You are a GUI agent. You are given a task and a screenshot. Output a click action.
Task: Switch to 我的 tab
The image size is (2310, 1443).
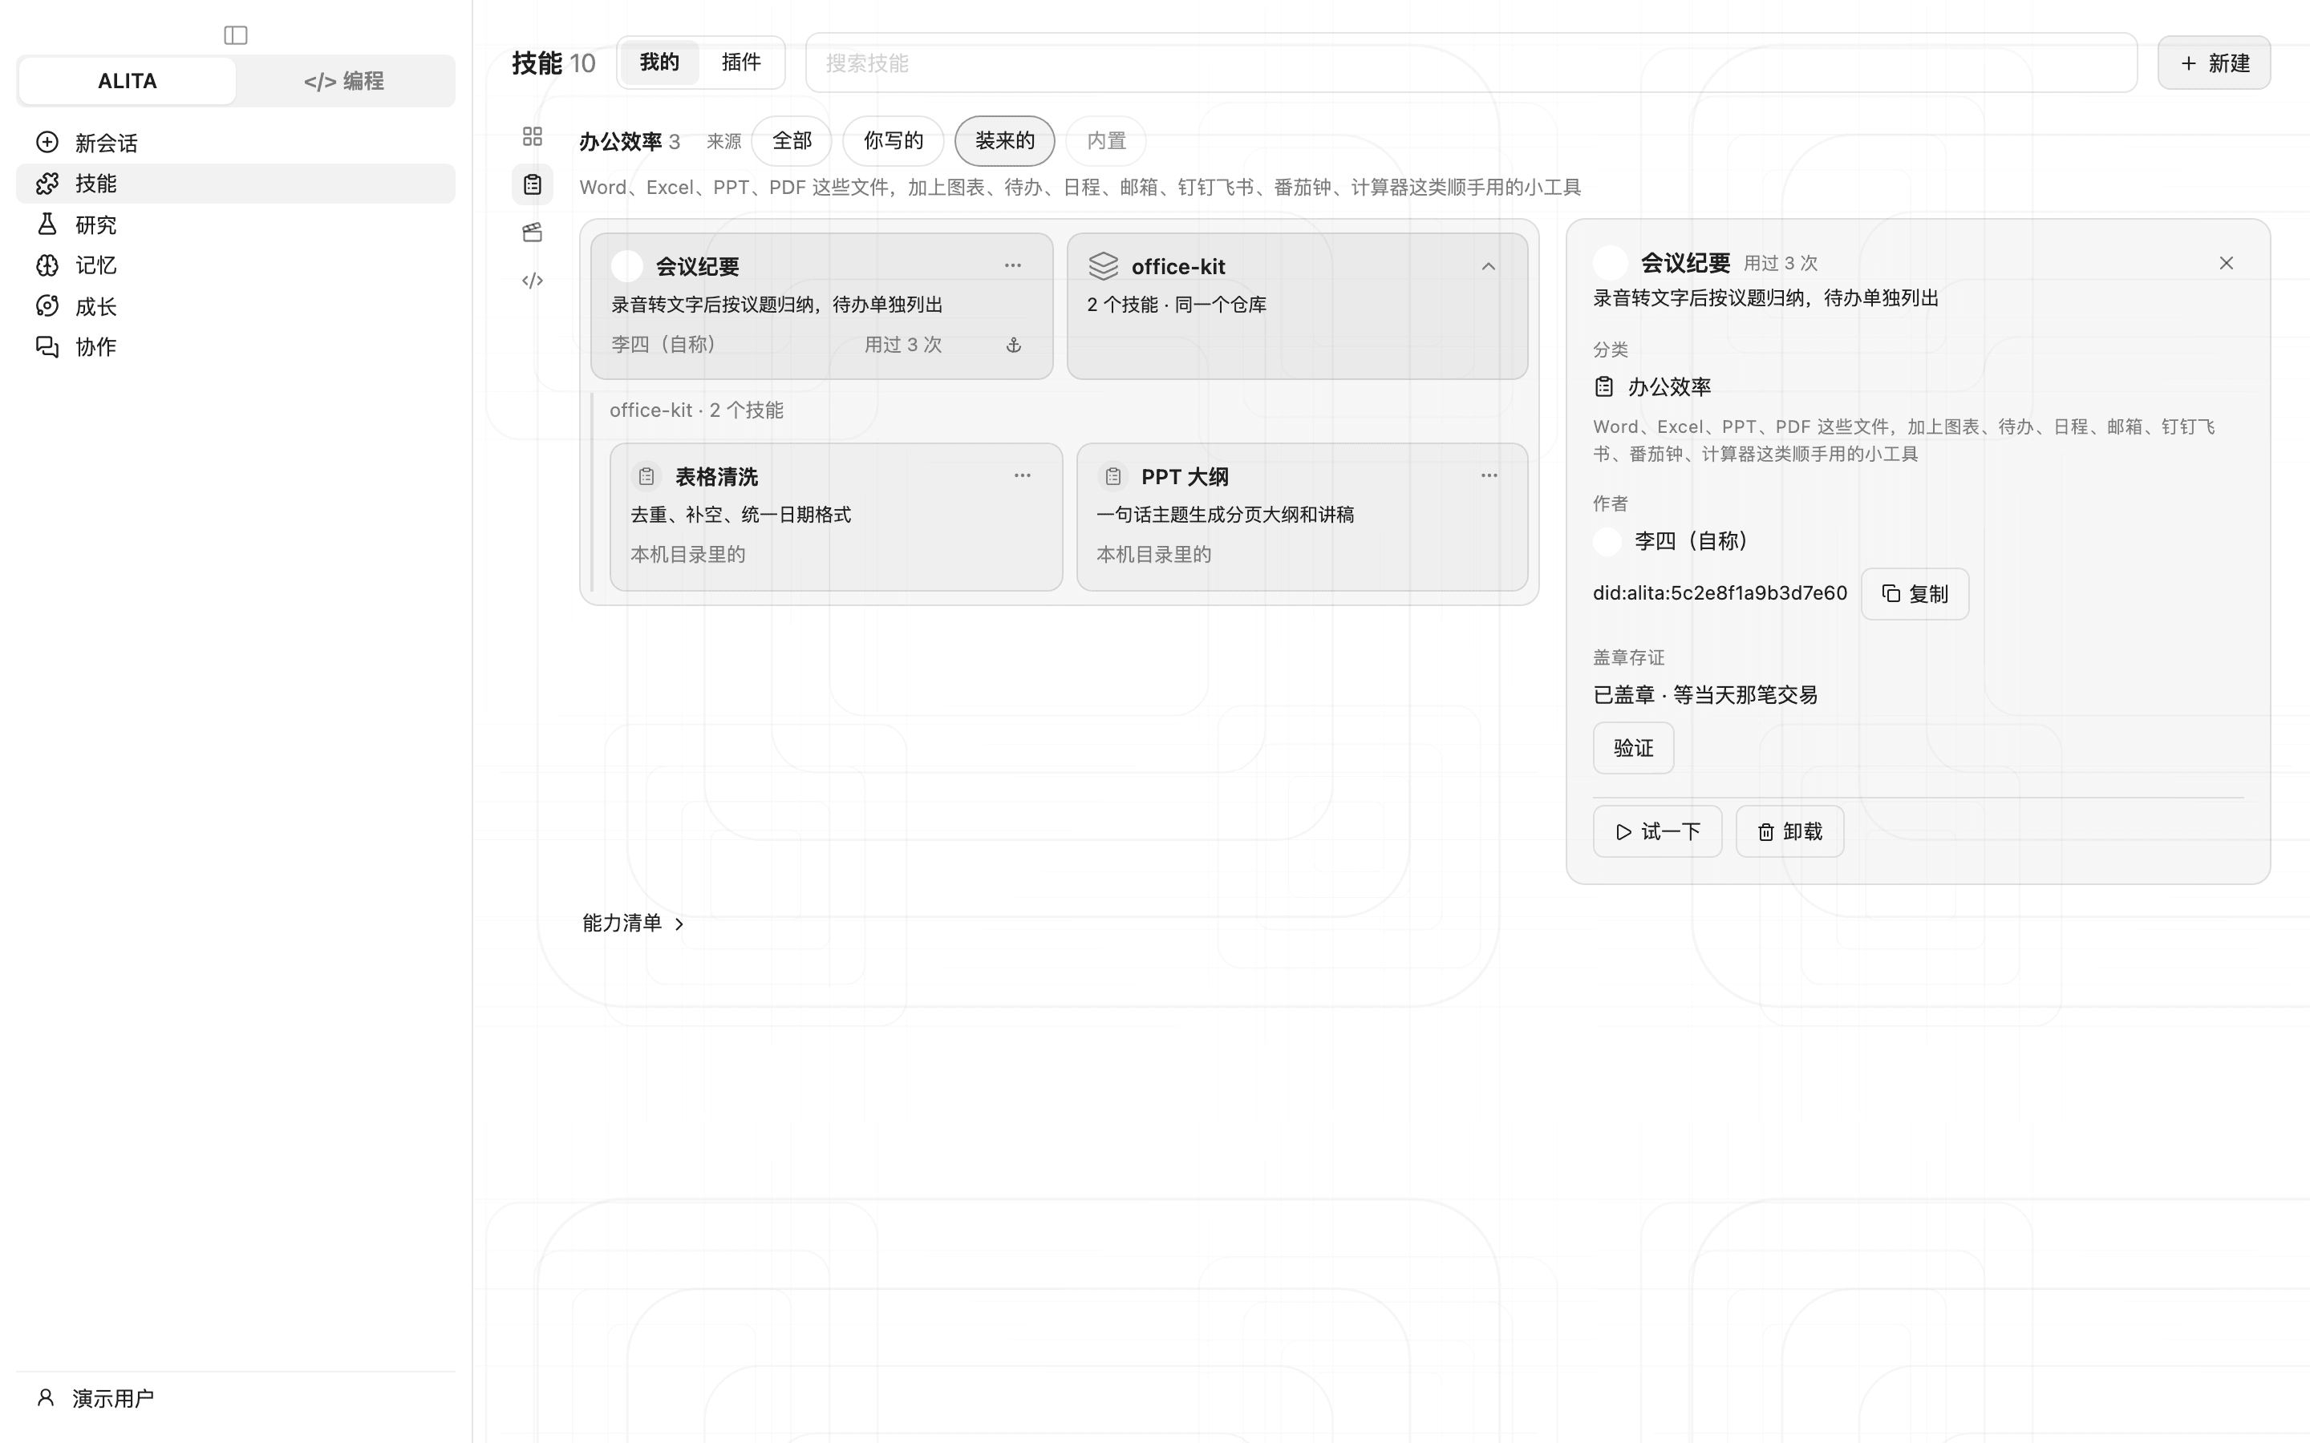click(x=659, y=63)
